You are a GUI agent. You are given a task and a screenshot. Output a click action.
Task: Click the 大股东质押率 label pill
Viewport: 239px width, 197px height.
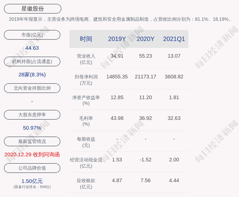32,115
